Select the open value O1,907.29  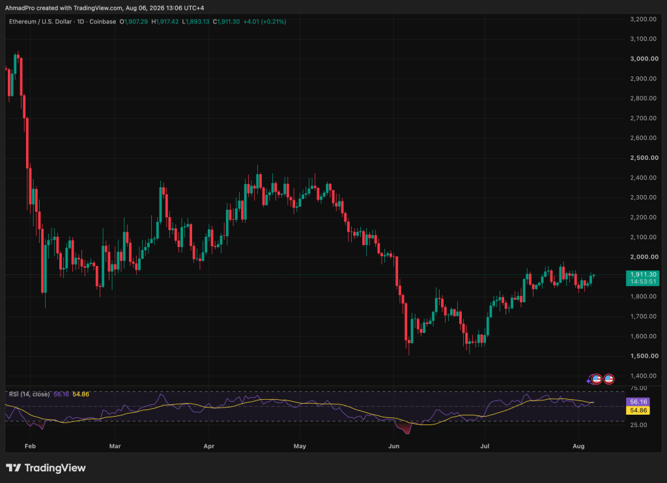coord(134,21)
